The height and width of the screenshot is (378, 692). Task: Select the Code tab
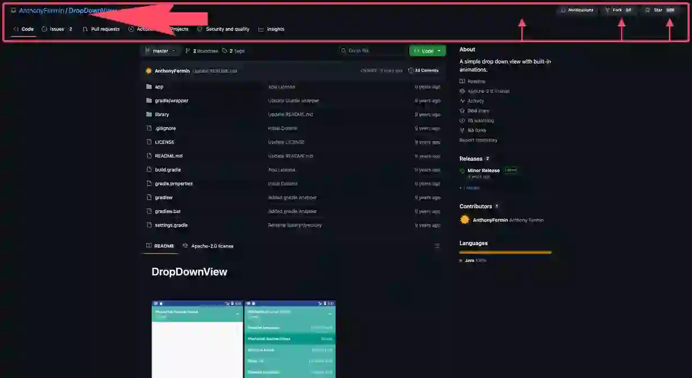click(24, 29)
